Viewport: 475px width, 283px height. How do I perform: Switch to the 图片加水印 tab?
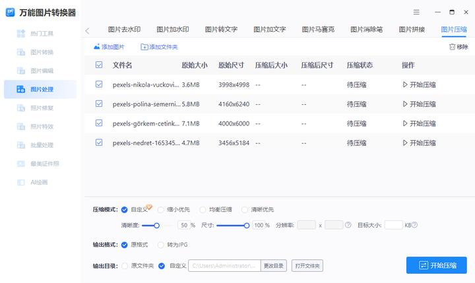tap(173, 30)
